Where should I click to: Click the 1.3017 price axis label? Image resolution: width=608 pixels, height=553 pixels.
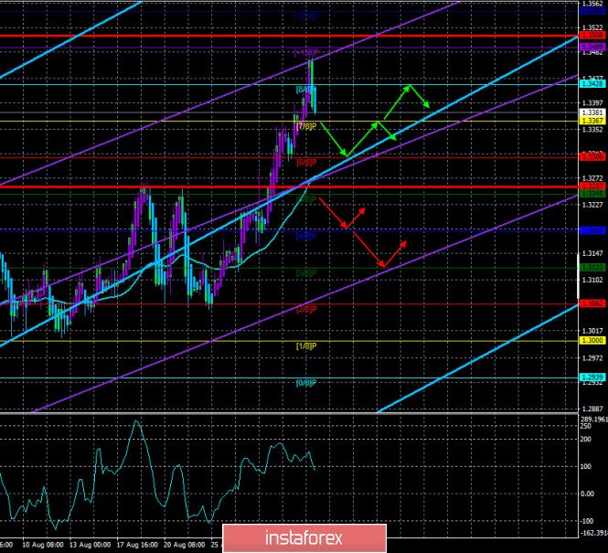pos(592,331)
